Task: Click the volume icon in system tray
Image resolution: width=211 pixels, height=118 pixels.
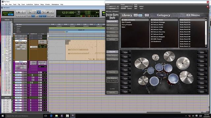Action: pyautogui.click(x=193, y=116)
